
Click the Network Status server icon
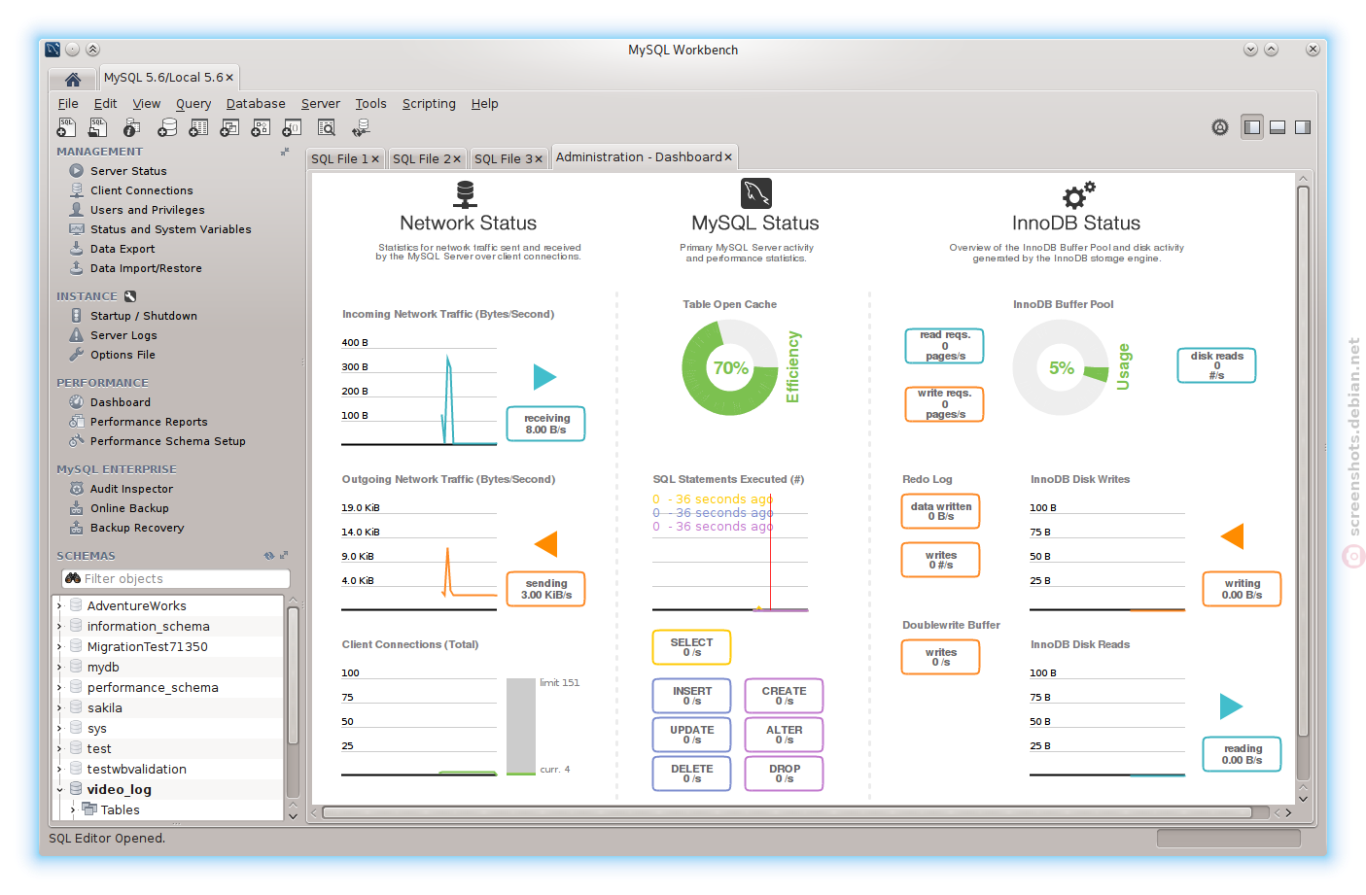coord(466,194)
